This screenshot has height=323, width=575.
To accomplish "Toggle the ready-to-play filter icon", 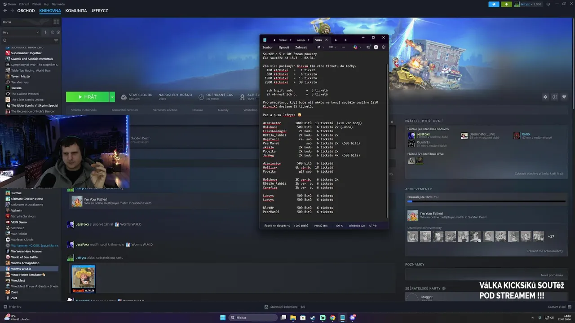I will (x=58, y=32).
